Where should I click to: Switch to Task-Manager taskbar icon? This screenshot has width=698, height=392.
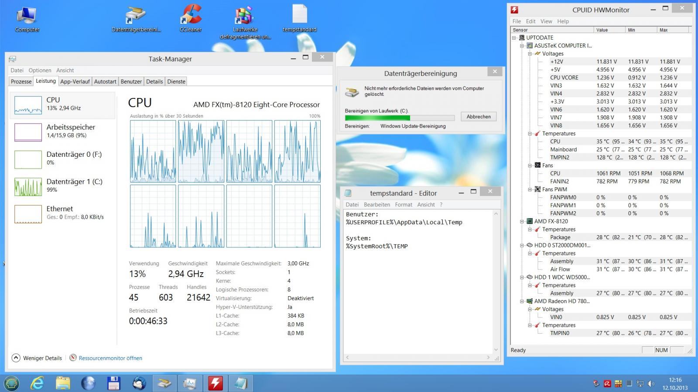190,383
